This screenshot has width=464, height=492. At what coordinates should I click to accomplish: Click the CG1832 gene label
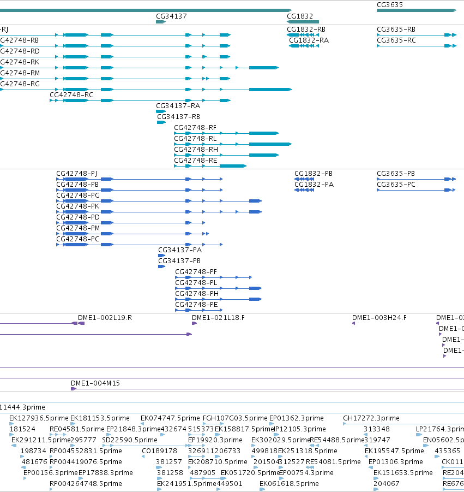(x=300, y=16)
